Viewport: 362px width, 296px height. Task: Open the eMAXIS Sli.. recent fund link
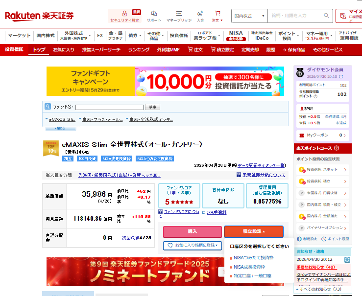click(x=62, y=119)
